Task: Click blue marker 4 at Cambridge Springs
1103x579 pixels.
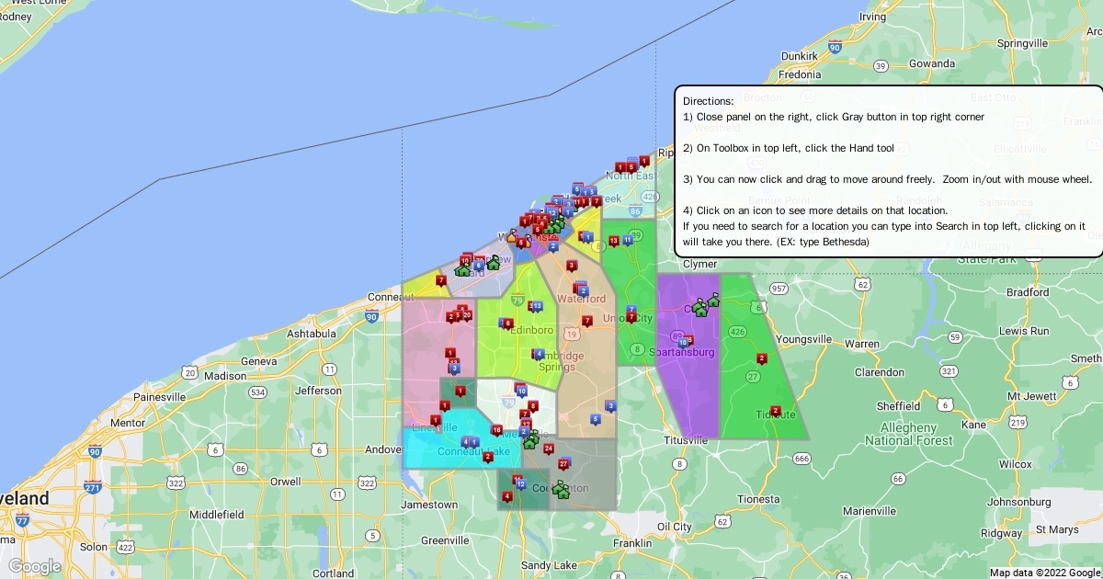Action: point(539,353)
